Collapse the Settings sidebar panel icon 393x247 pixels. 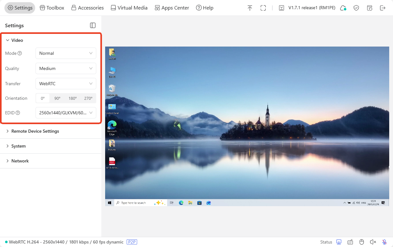[x=93, y=25]
